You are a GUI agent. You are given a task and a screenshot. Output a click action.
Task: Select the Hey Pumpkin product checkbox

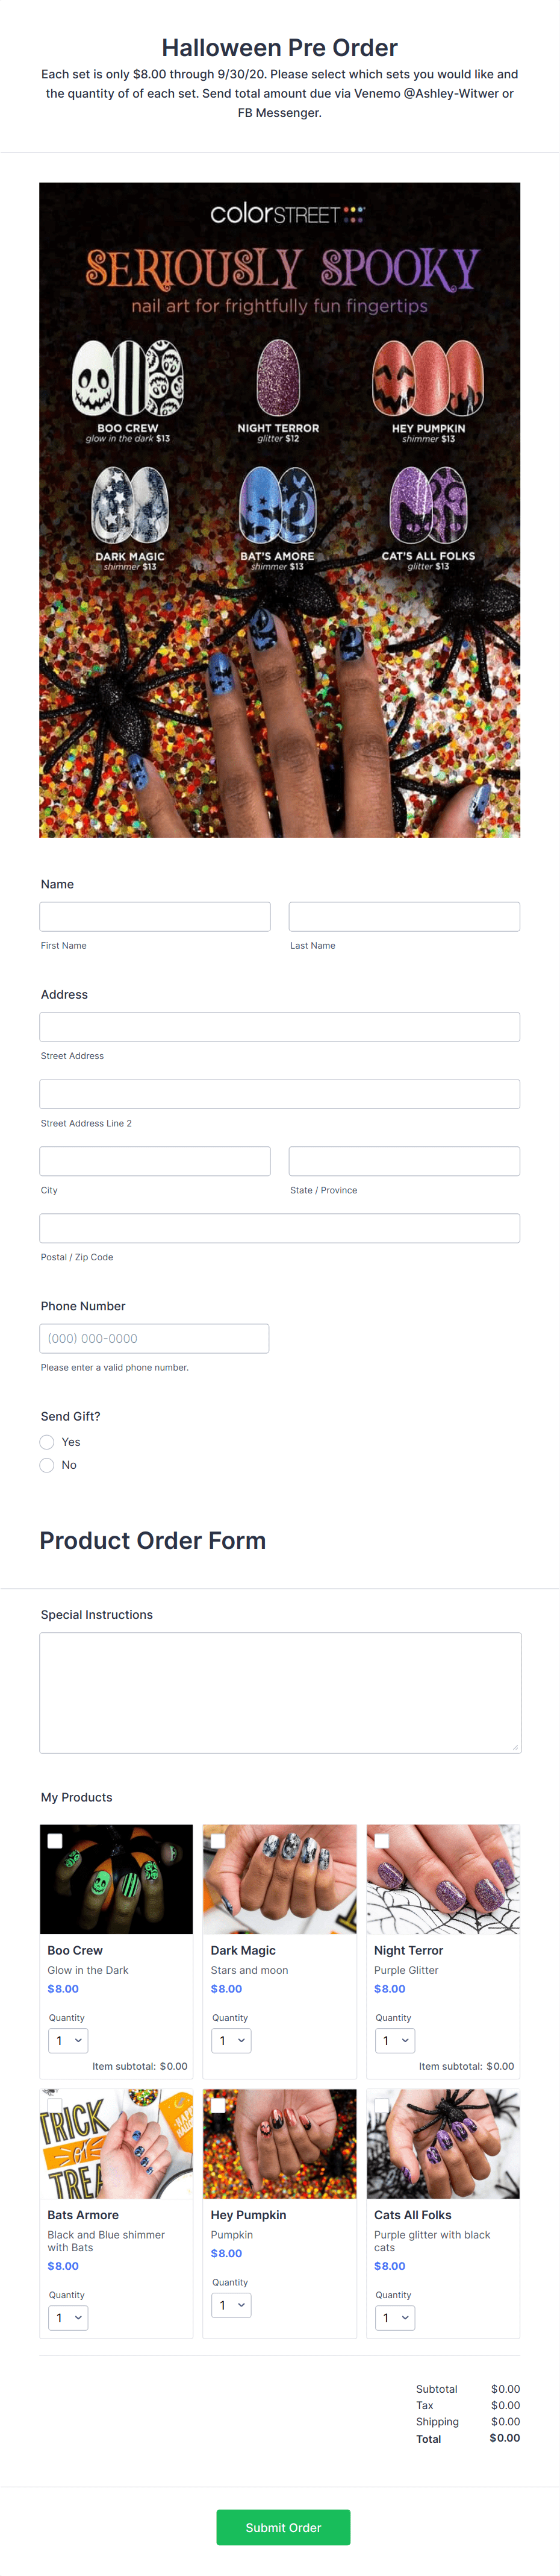tap(217, 2104)
